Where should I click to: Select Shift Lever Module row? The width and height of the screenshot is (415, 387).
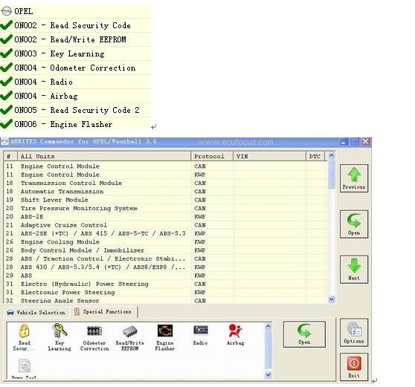[x=165, y=200]
